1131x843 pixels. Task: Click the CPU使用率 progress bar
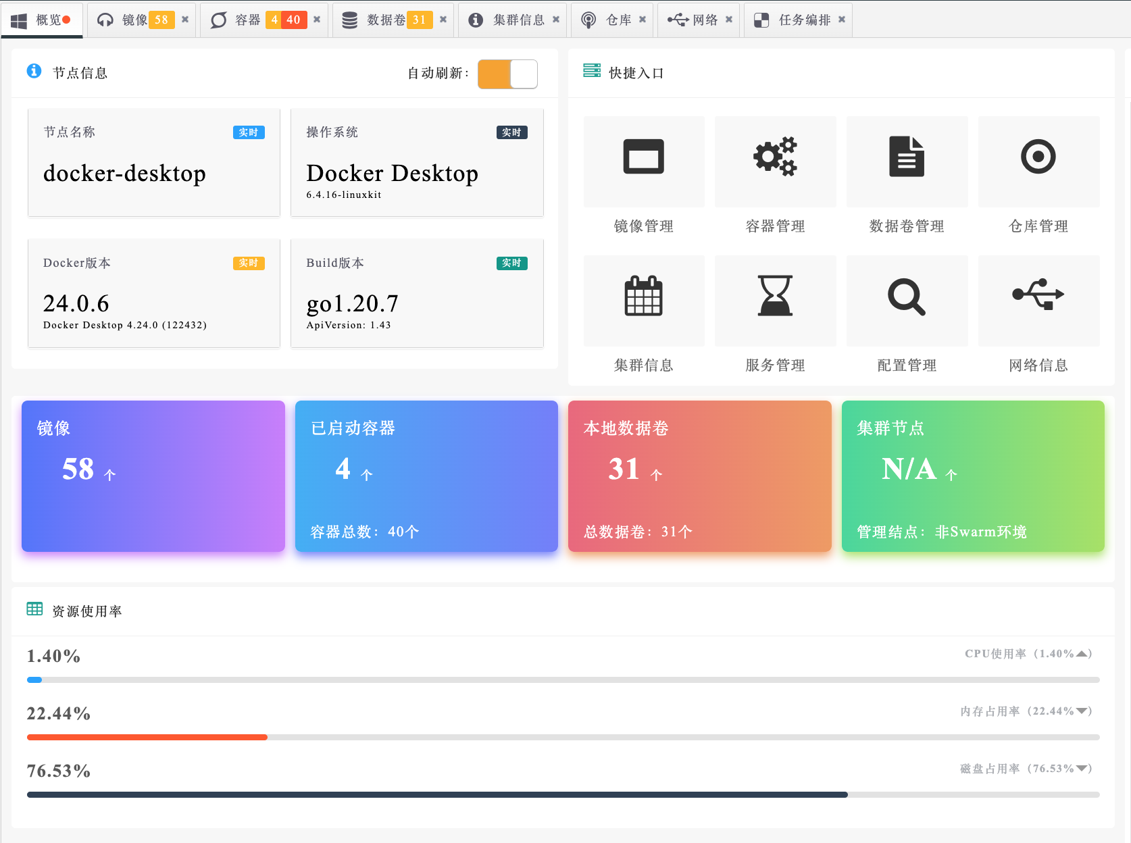[x=563, y=680]
